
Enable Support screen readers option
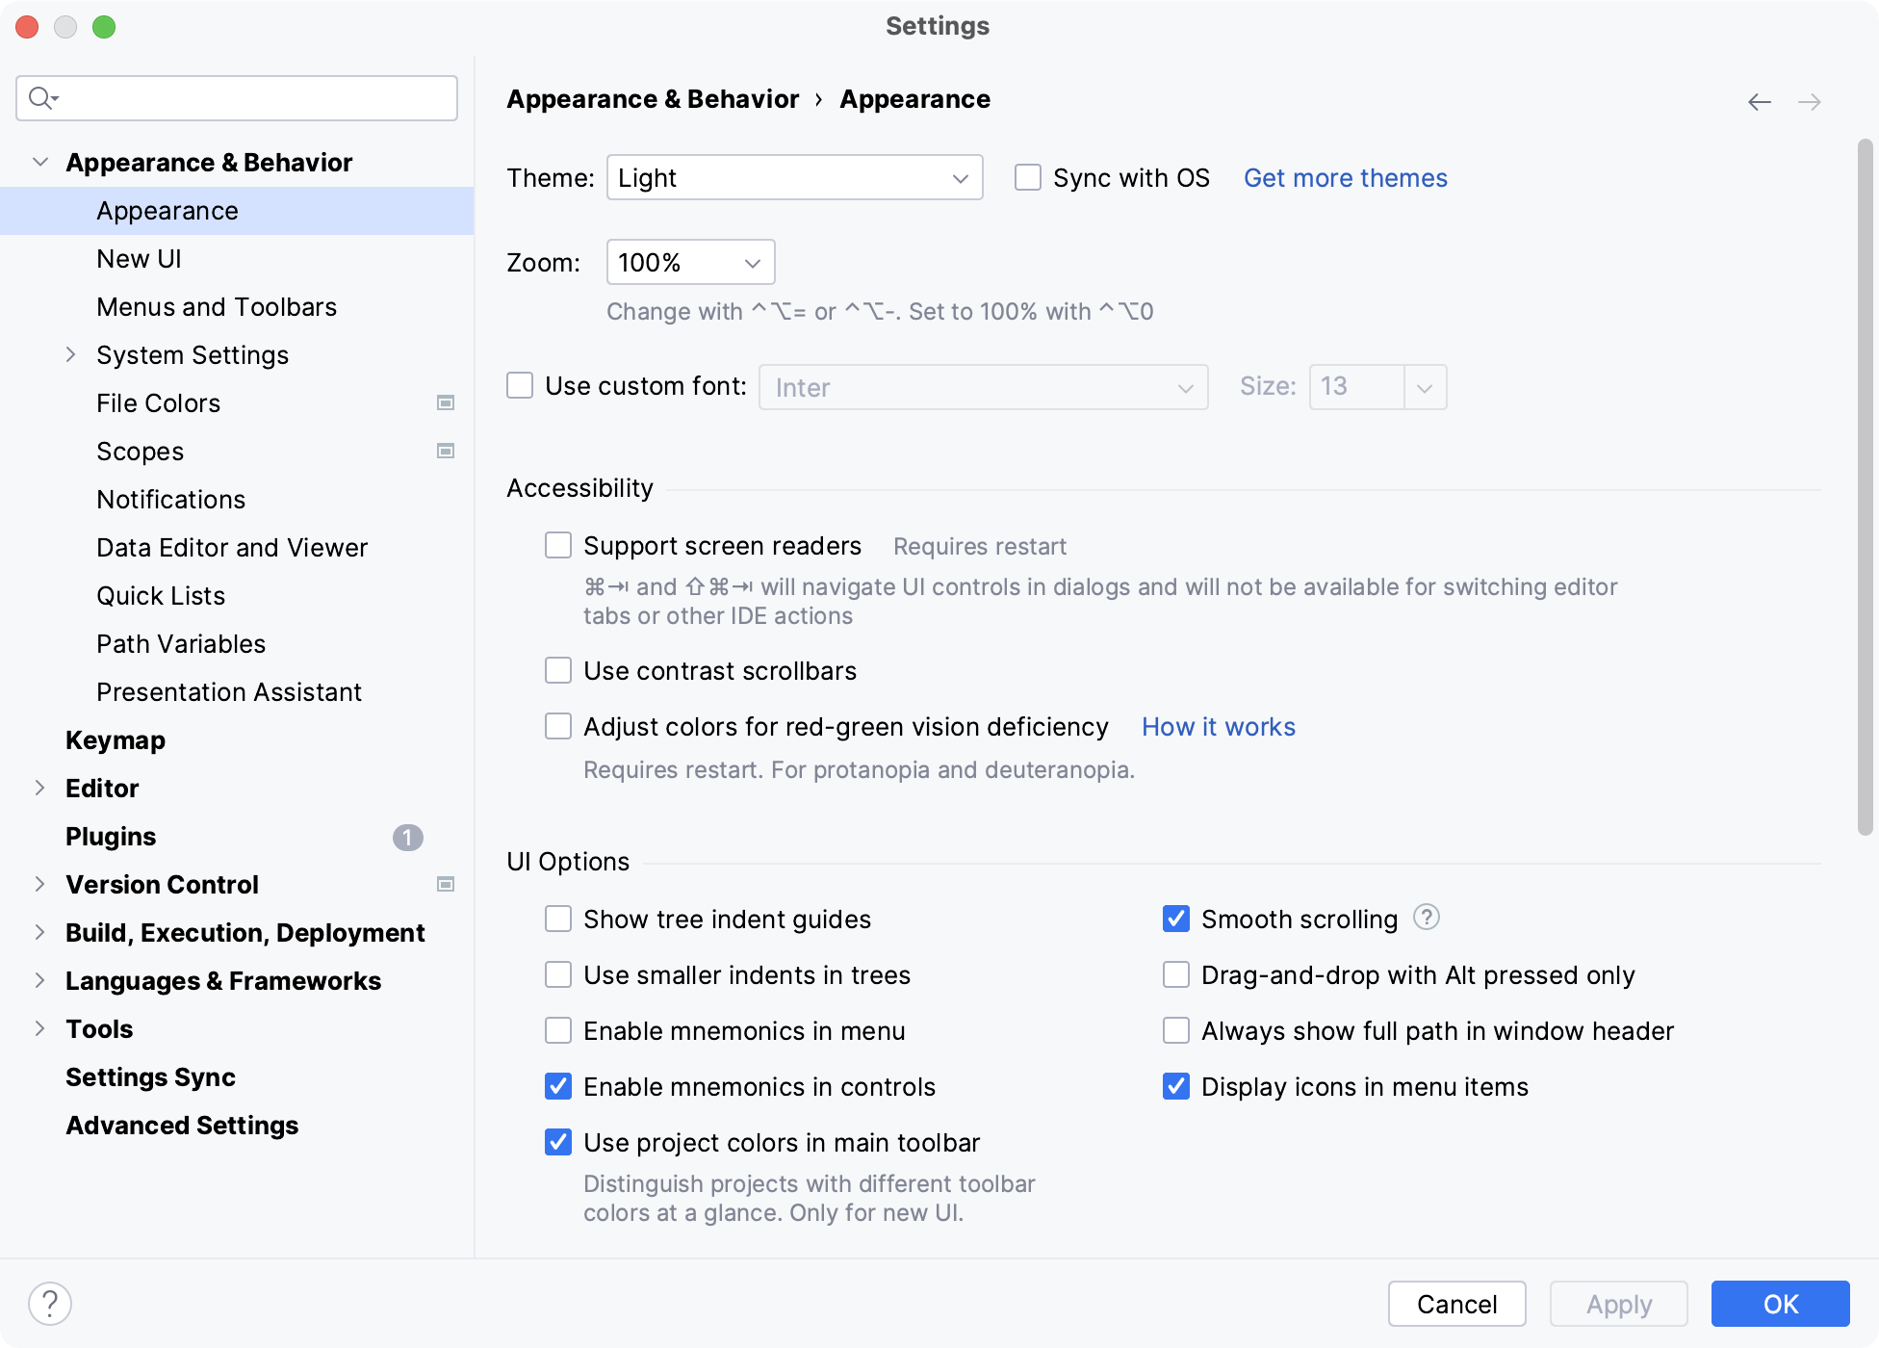(558, 546)
